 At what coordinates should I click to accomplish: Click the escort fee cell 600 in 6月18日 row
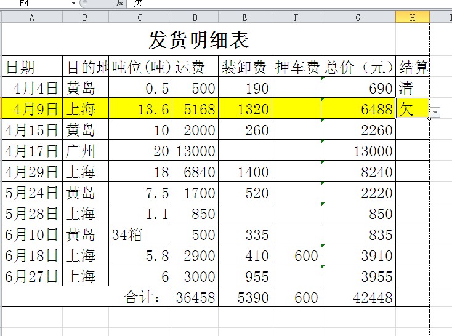[296, 255]
